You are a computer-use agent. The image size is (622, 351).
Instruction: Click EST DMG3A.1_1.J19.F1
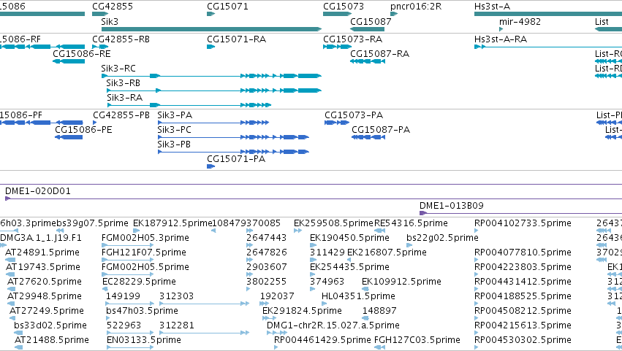pyautogui.click(x=40, y=238)
